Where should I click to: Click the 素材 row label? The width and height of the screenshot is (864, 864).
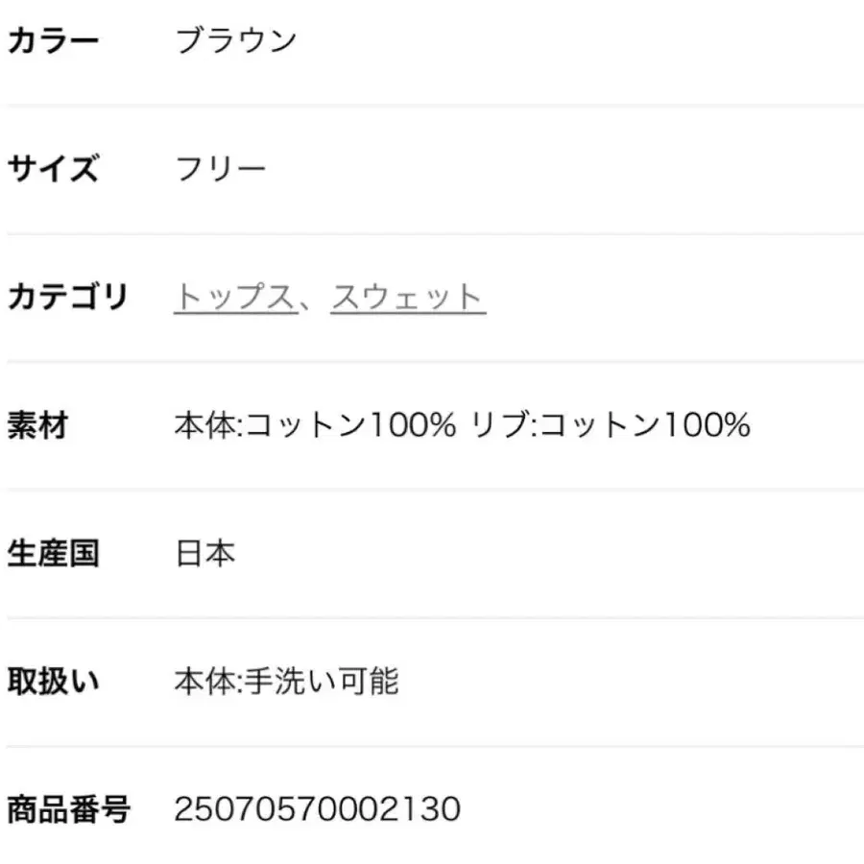[x=38, y=425]
